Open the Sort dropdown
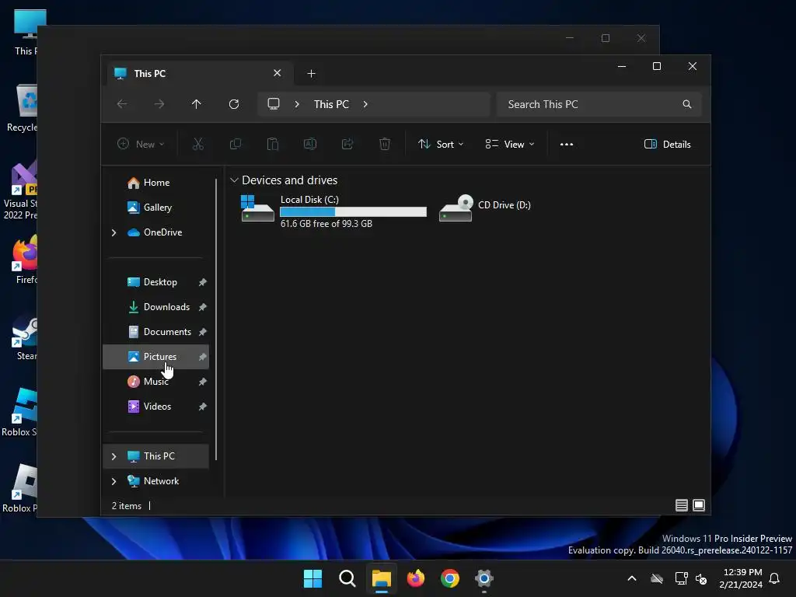The height and width of the screenshot is (597, 796). [x=441, y=144]
